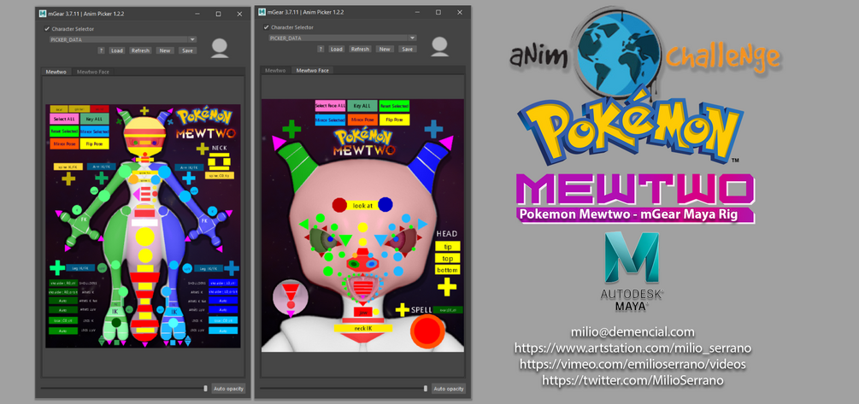Select the green hand FK control

[84, 220]
